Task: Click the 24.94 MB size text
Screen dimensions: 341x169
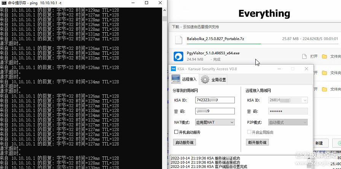Action: click(195, 59)
